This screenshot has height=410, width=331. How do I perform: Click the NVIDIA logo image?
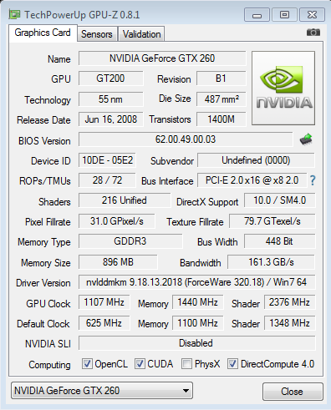click(x=283, y=88)
